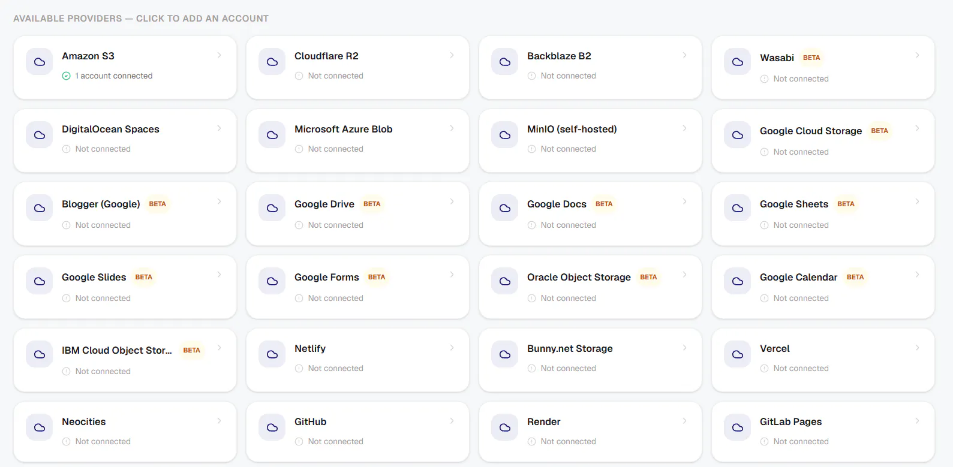Viewport: 953px width, 467px height.
Task: Select the cloud icon next to Render
Action: coord(505,427)
